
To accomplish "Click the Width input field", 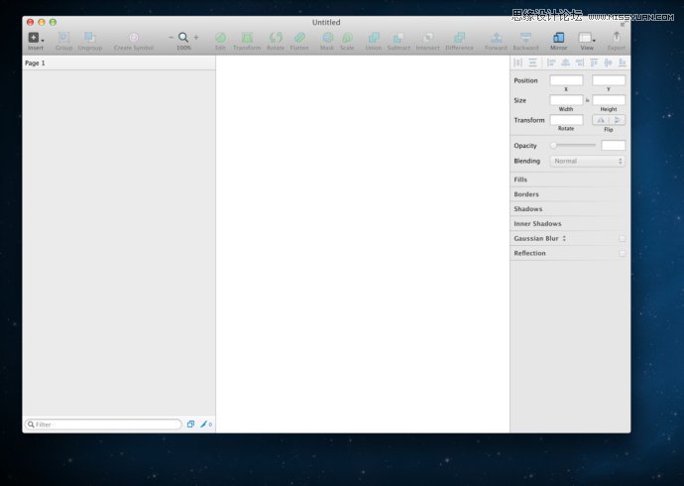I will 566,100.
